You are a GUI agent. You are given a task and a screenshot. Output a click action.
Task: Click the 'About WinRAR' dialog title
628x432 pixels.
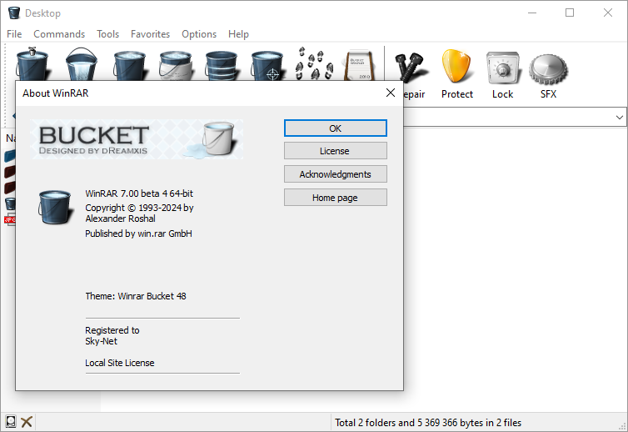[x=55, y=93]
